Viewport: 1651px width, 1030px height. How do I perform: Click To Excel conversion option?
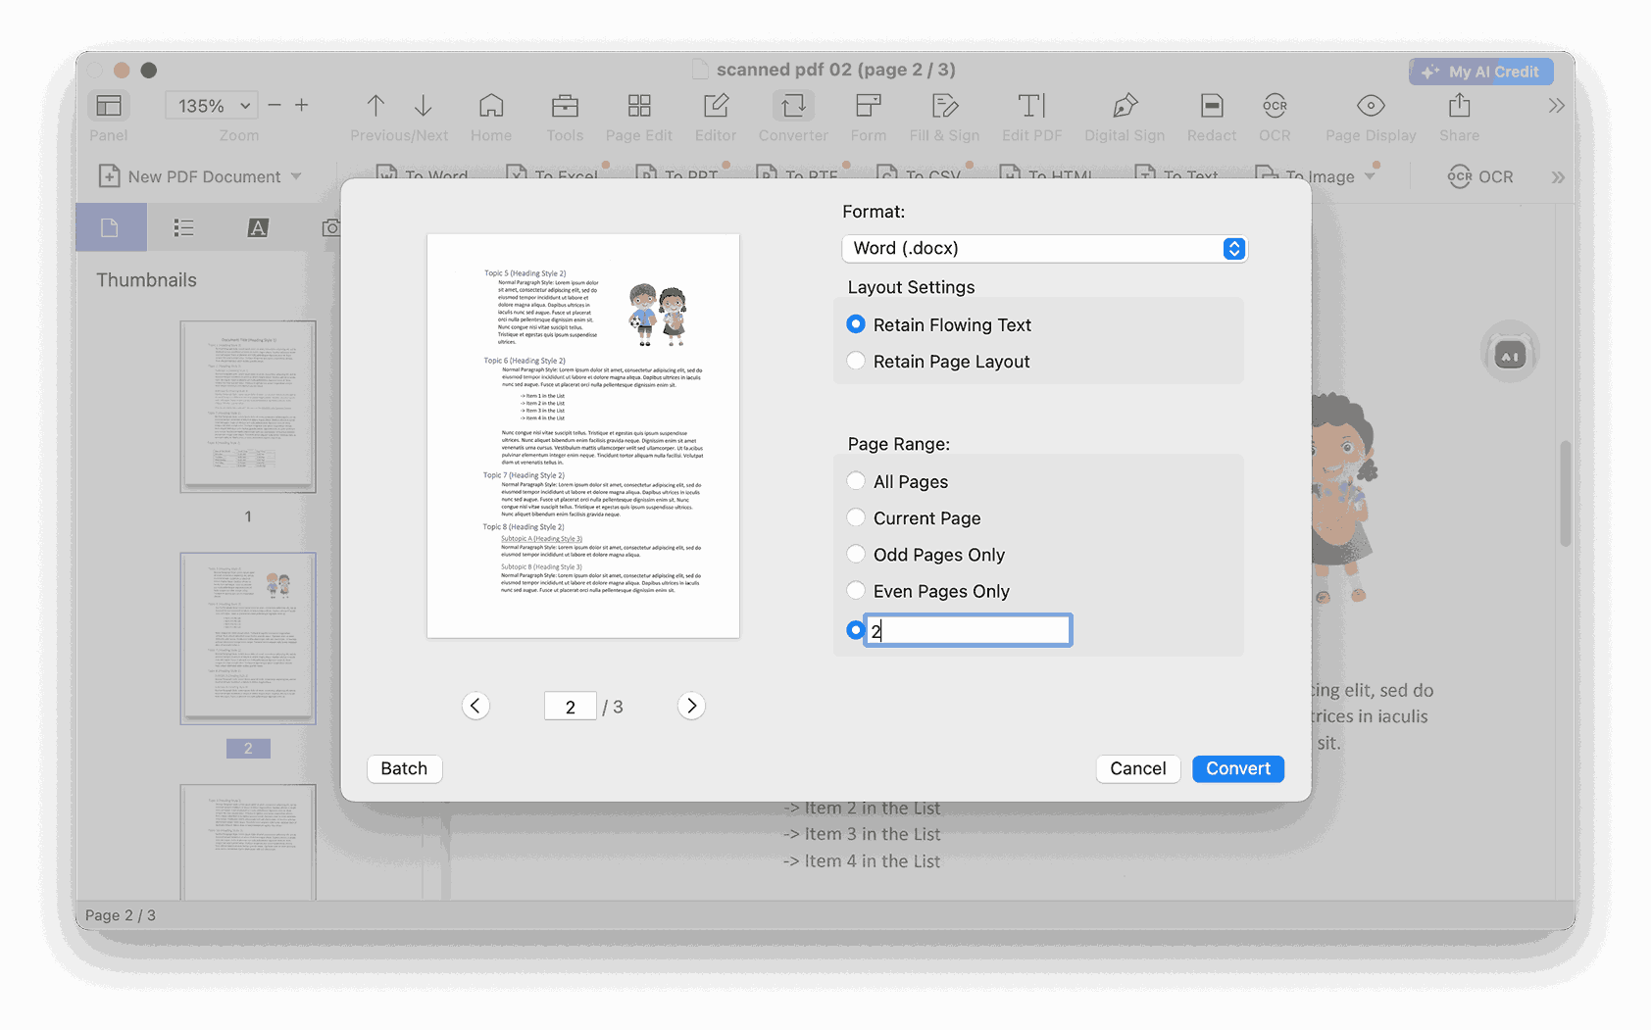pos(552,174)
